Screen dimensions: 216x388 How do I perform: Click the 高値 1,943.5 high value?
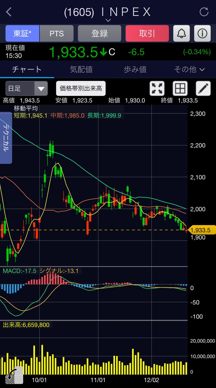point(21,101)
